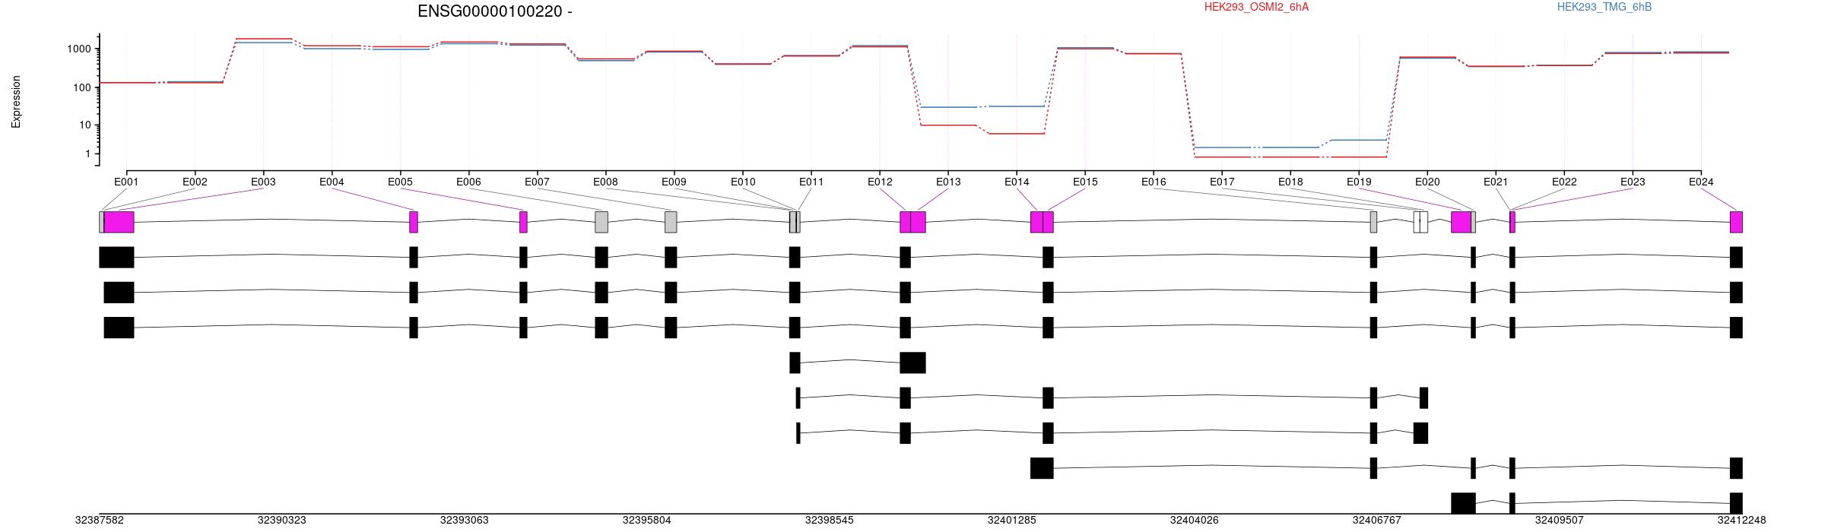The image size is (1825, 532).
Task: Click exon label E015
Action: 1085,182
